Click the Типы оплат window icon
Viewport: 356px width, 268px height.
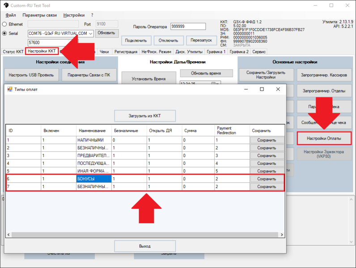click(x=10, y=89)
